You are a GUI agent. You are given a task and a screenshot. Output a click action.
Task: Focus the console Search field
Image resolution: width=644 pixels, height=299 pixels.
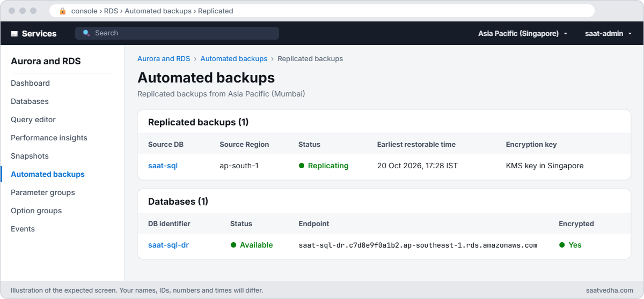[x=177, y=33]
